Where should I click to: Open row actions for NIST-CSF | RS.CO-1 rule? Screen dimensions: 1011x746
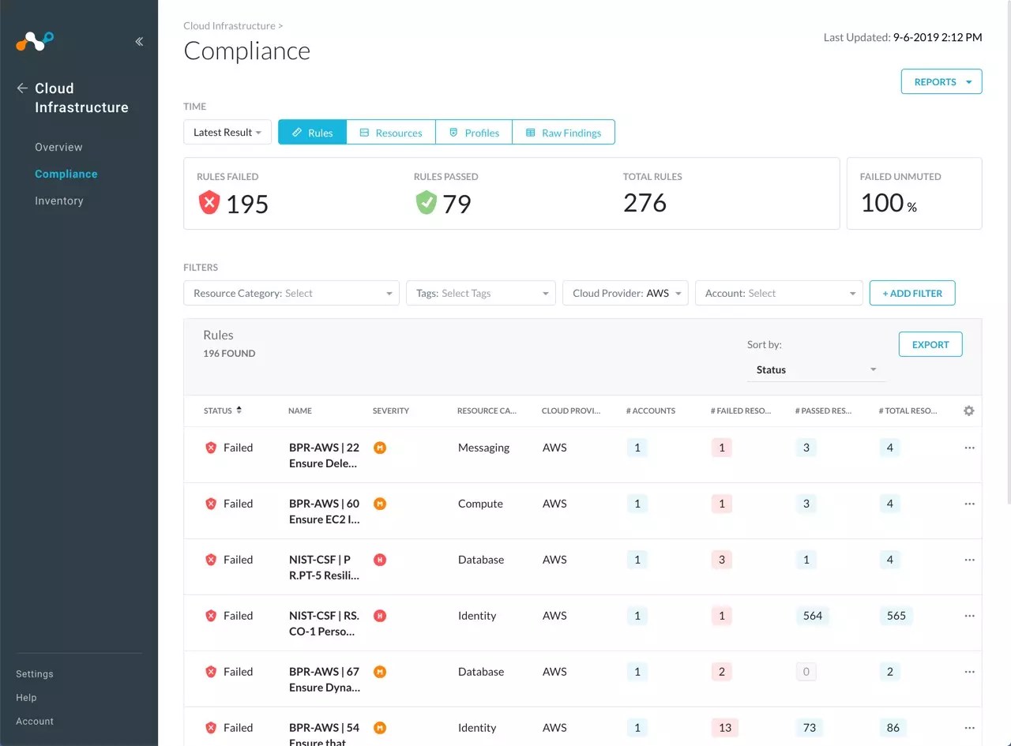tap(969, 616)
